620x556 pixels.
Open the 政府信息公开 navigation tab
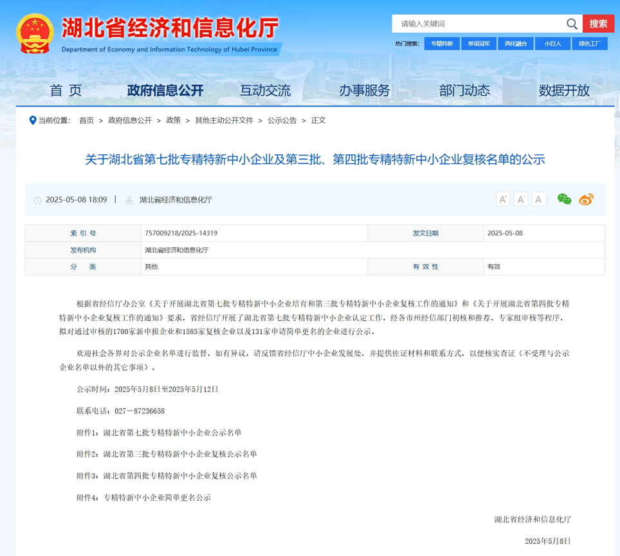coord(165,90)
